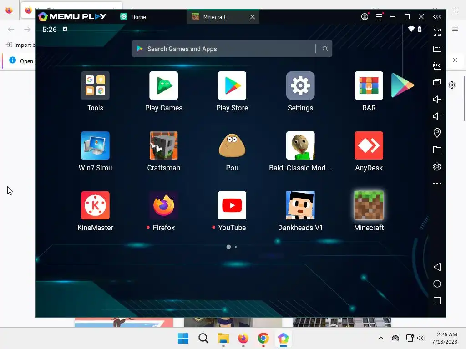This screenshot has height=349, width=466.
Task: Open multi-instance manager icon in sidebar
Action: tap(437, 82)
